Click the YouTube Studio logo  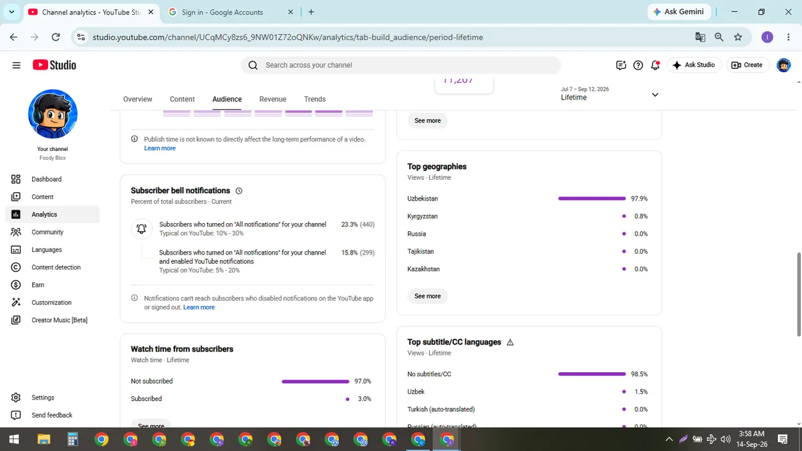coord(54,65)
